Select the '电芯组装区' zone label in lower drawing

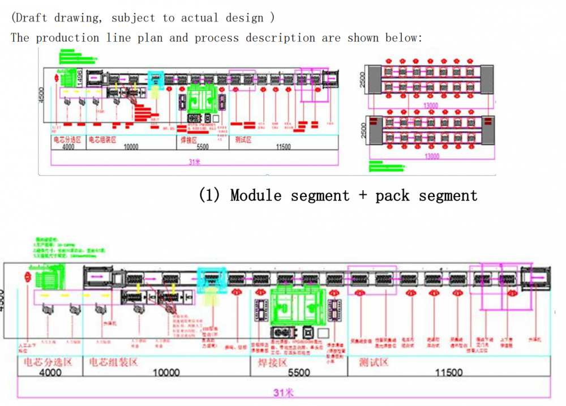[111, 361]
